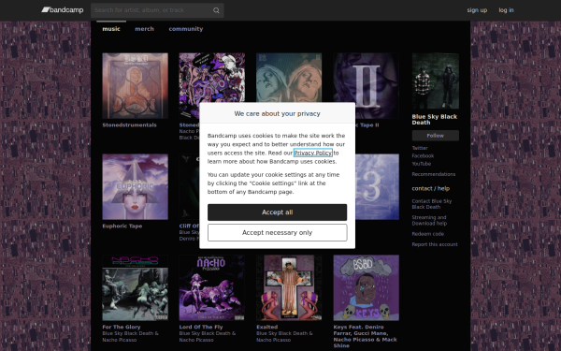Screen dimensions: 561x351
Task: Click the Blue Sky Black Death band photo
Action: [436, 80]
